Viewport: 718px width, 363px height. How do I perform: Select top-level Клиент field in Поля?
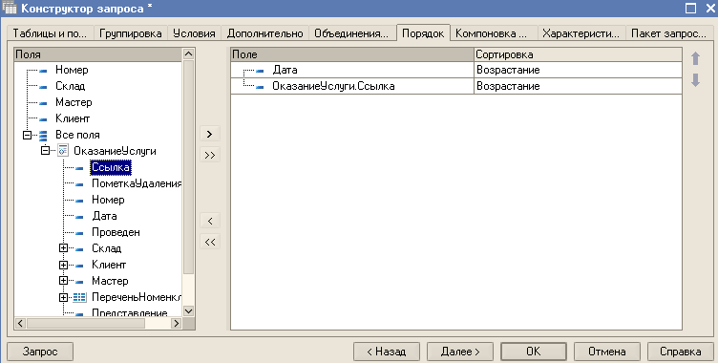click(73, 118)
